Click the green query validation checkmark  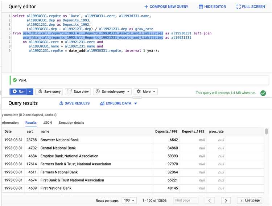[263, 93]
